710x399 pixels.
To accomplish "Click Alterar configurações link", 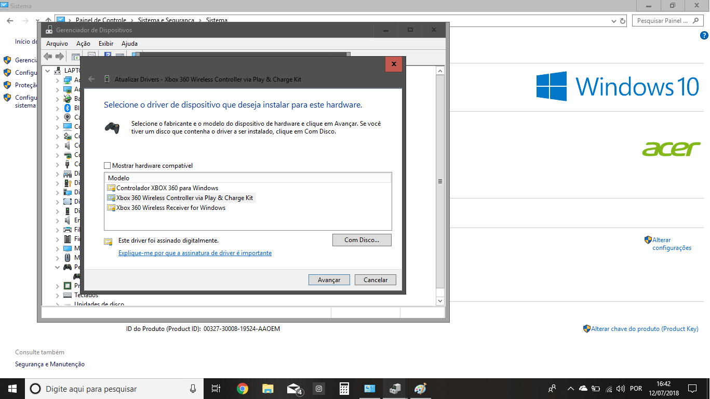I will [x=672, y=244].
